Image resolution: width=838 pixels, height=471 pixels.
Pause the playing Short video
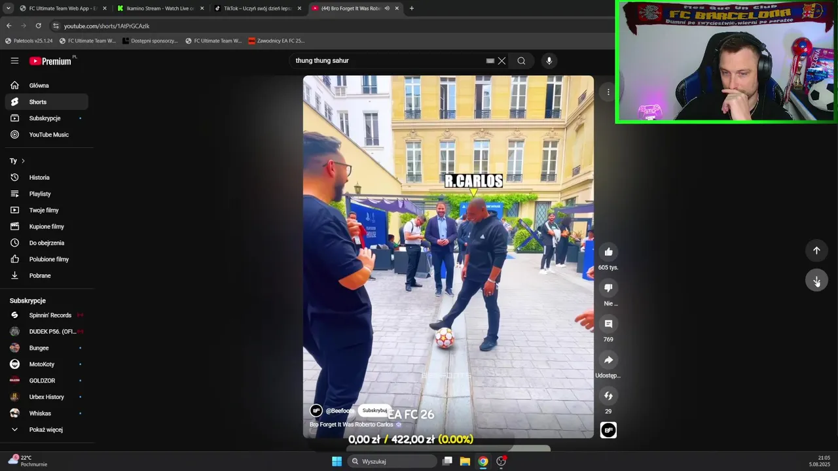[448, 256]
